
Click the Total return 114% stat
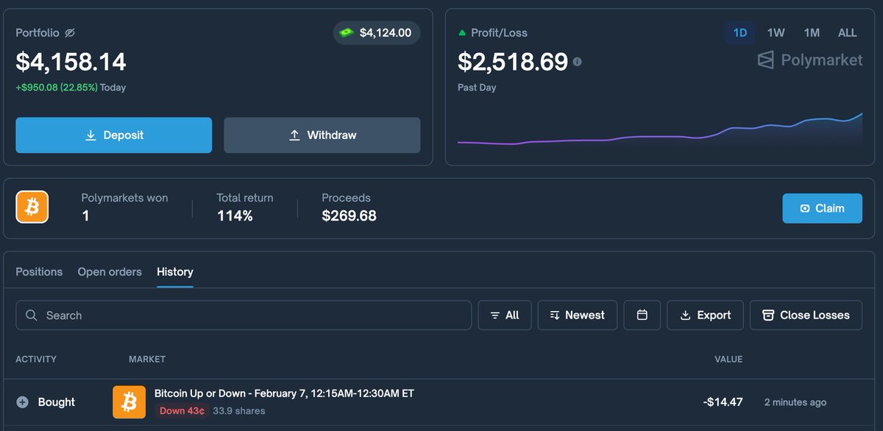tap(245, 207)
